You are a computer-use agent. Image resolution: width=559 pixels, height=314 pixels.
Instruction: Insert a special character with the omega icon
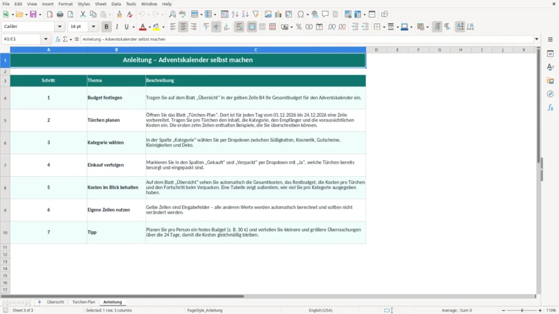(x=301, y=14)
